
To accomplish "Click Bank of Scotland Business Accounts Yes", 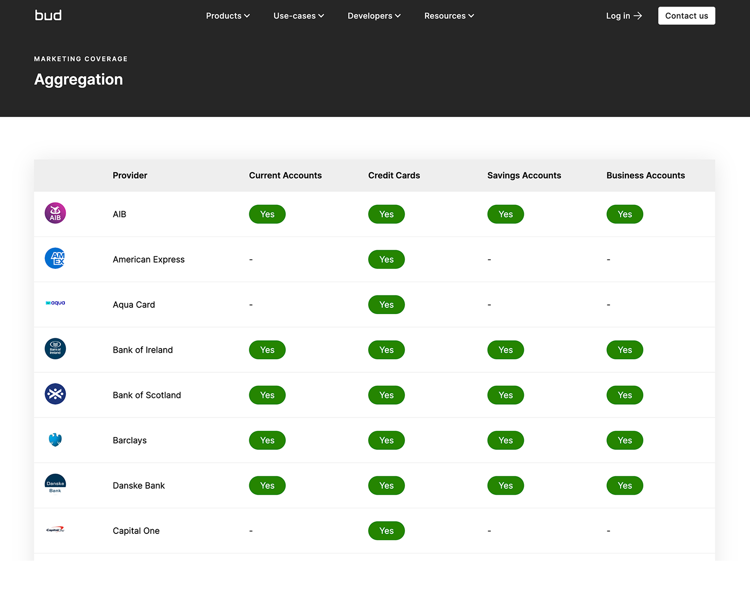I will pyautogui.click(x=625, y=395).
